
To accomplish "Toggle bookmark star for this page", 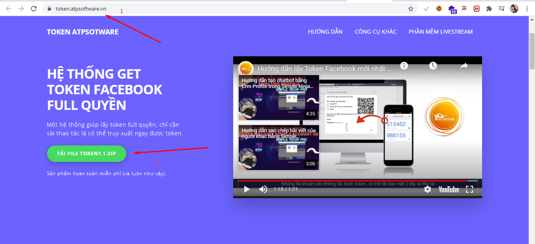I will (410, 8).
